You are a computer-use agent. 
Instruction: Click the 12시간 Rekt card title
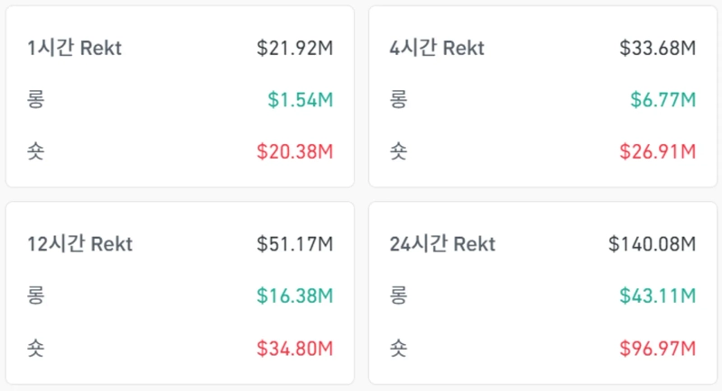click(79, 243)
